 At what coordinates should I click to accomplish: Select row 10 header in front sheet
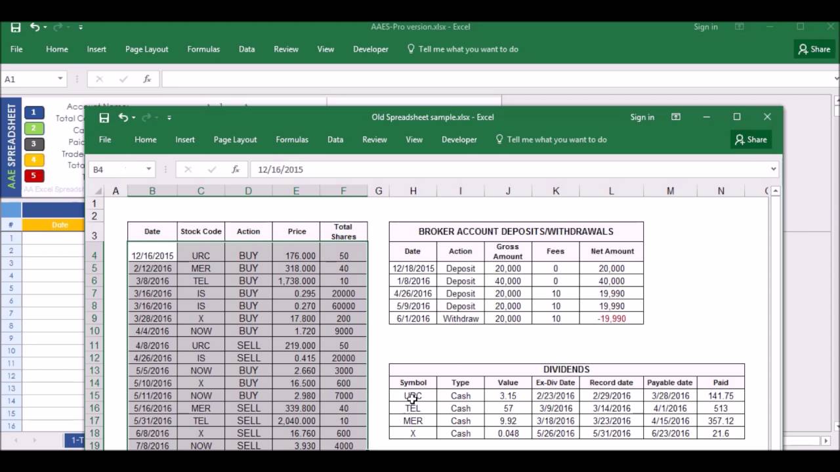[94, 331]
